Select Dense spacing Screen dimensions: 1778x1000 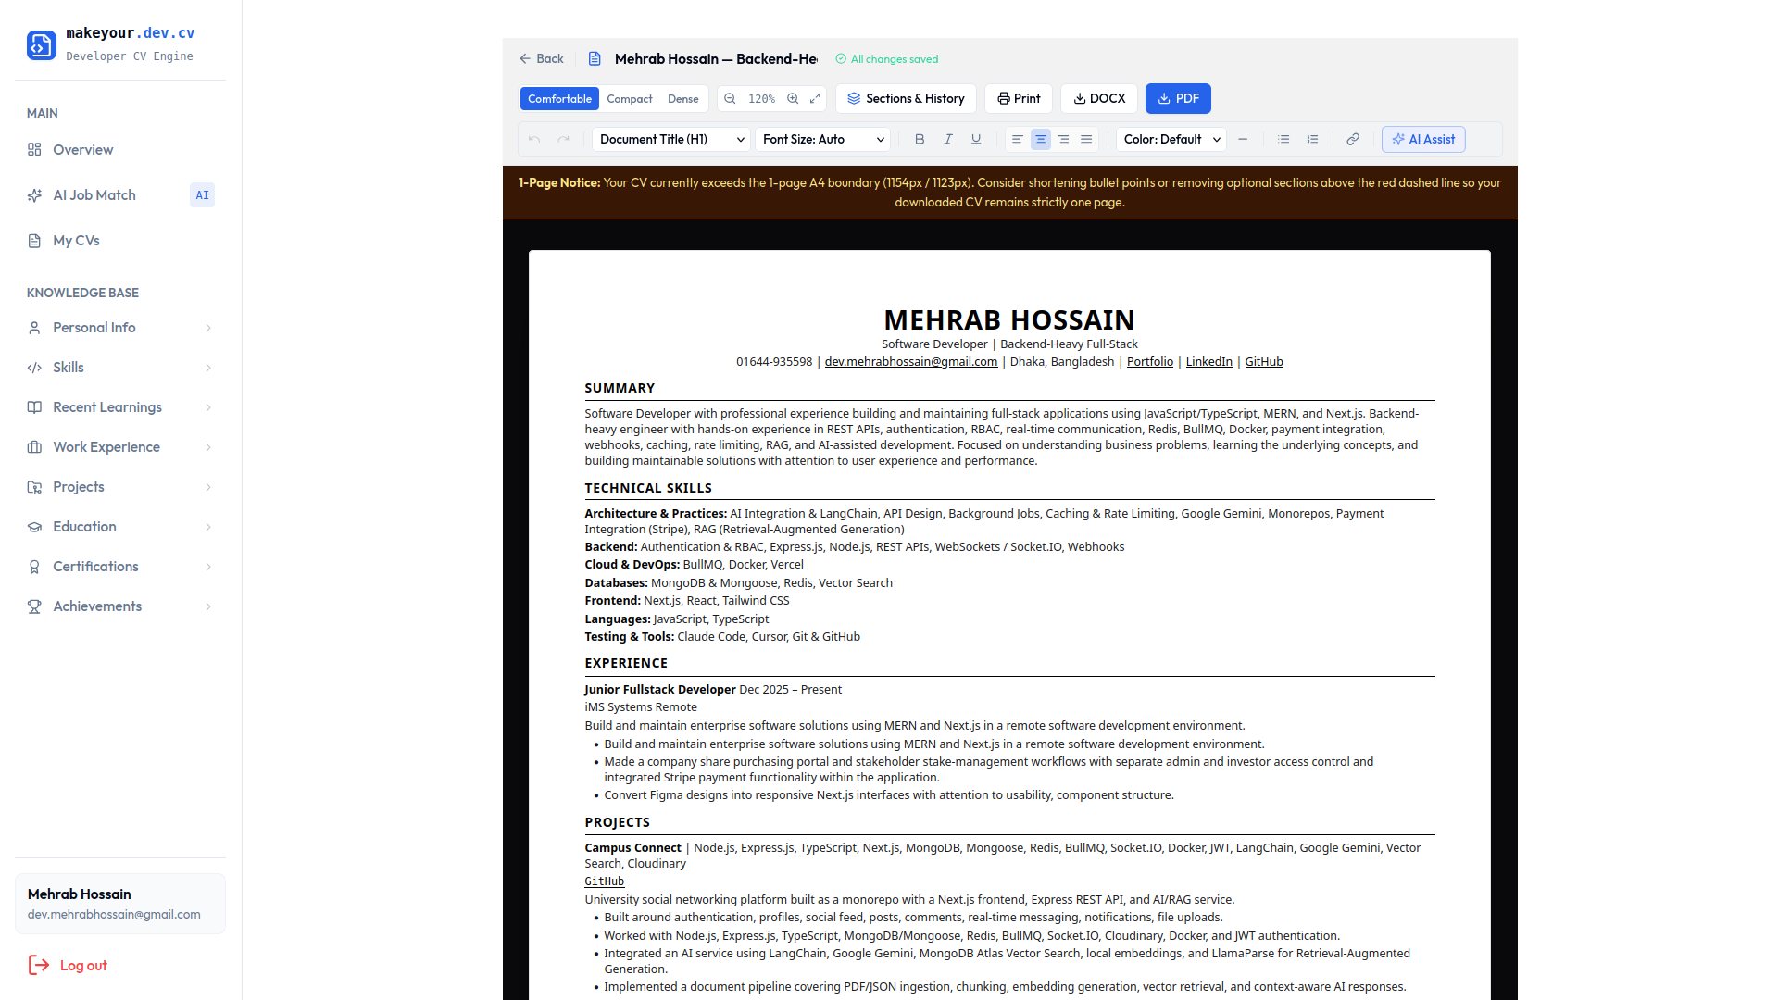point(683,99)
